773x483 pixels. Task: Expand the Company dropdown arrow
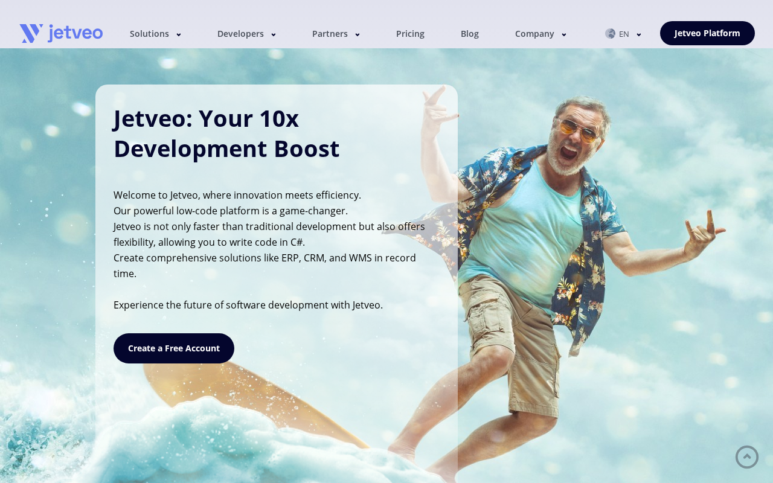(x=564, y=34)
